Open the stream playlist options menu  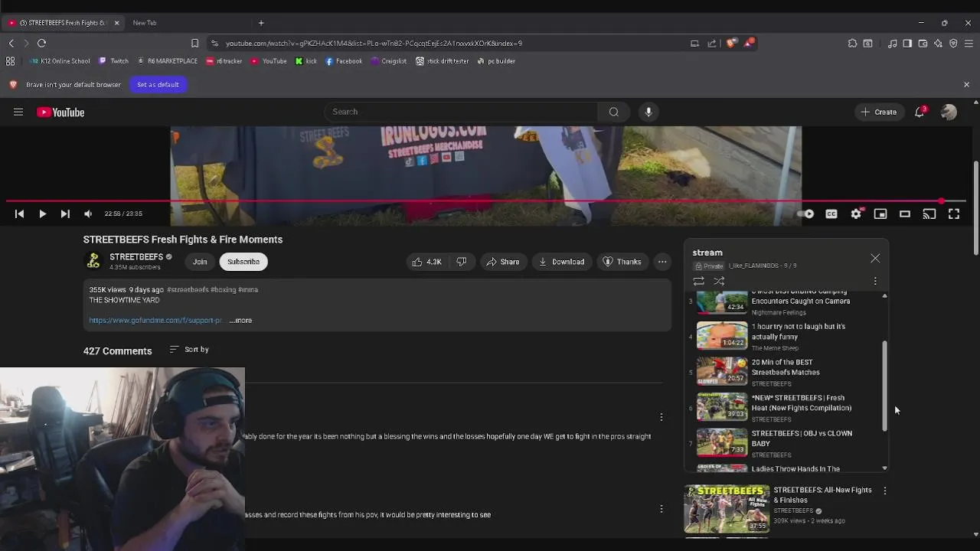(x=875, y=282)
